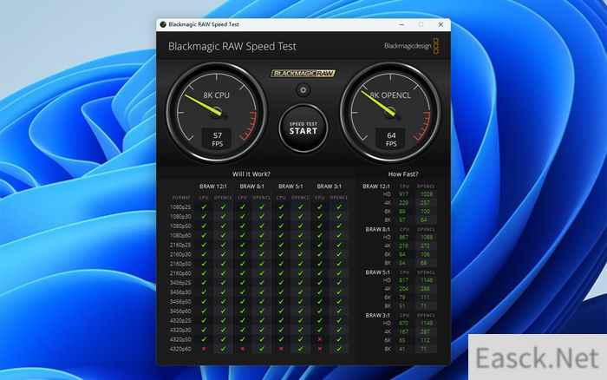Click the 4320p50 format row label
This screenshot has height=380, width=607.
click(180, 340)
